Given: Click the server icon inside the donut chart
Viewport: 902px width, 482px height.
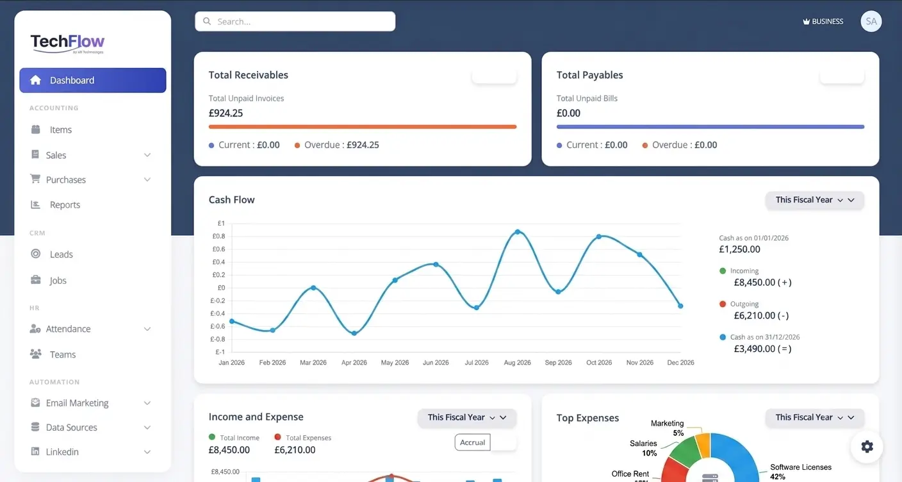Looking at the screenshot, I should [x=710, y=478].
